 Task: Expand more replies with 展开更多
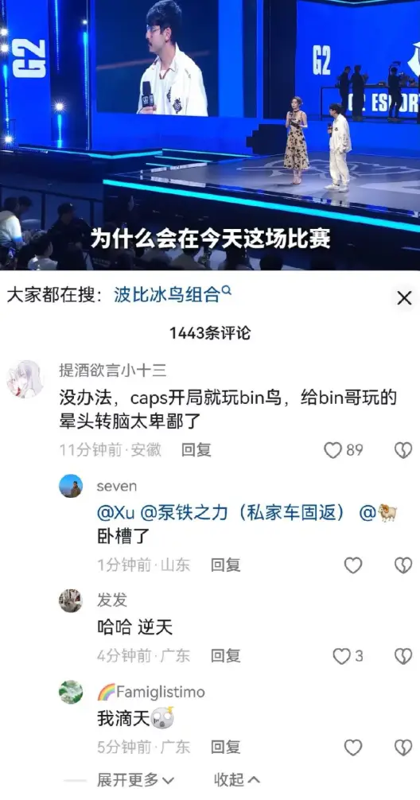click(x=136, y=779)
